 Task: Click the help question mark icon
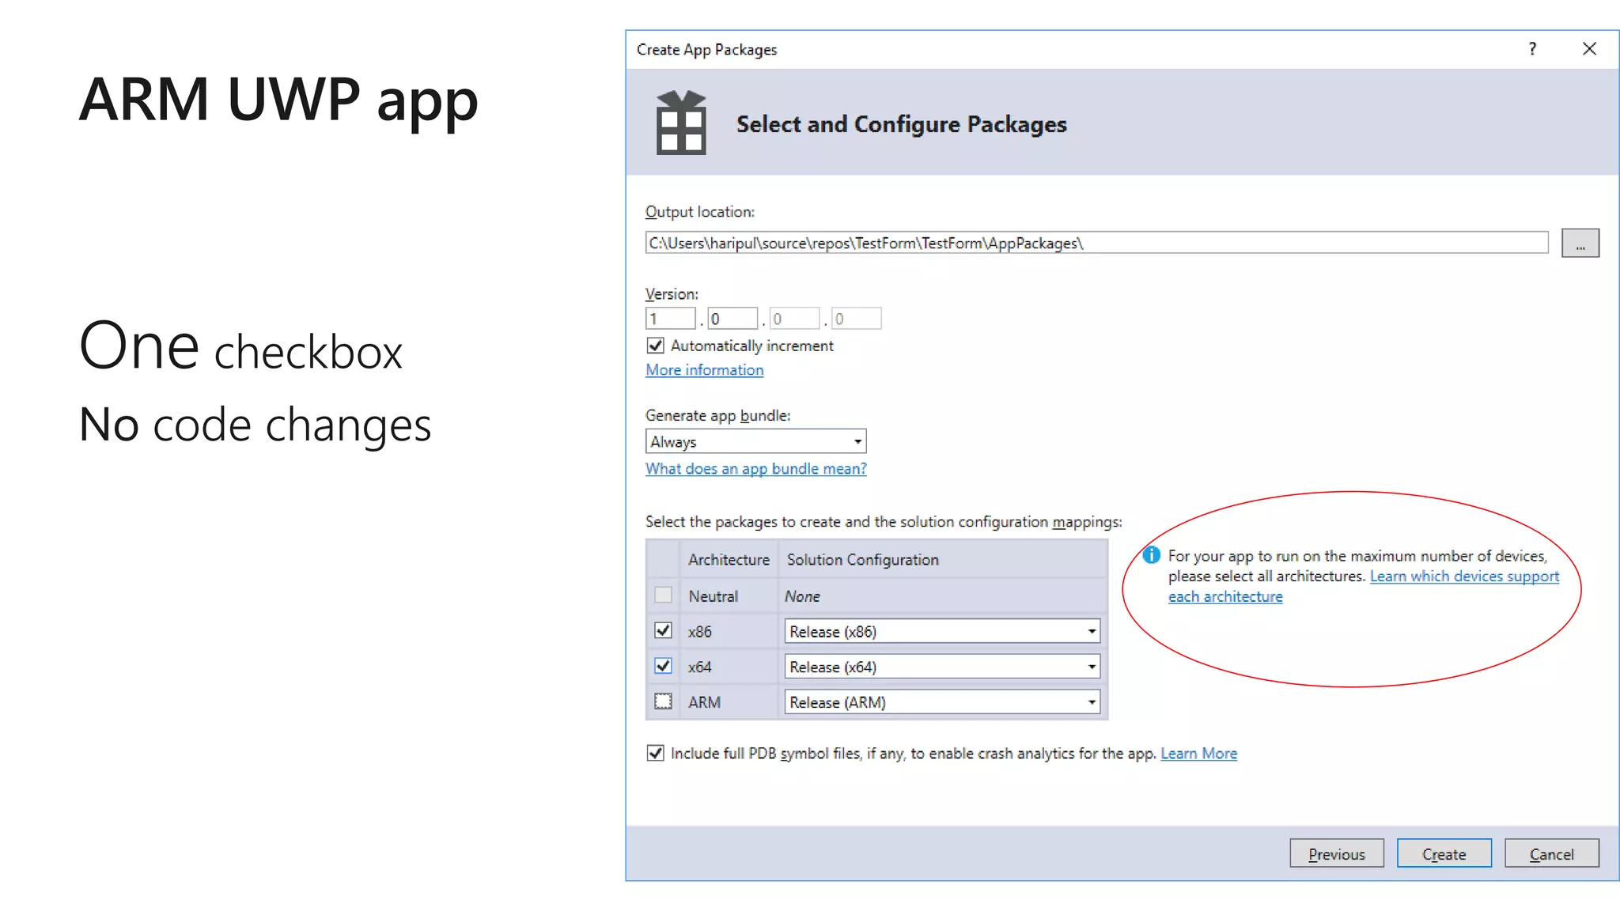coord(1532,49)
